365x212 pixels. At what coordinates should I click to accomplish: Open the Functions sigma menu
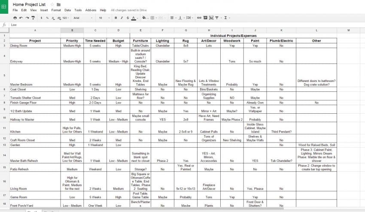click(226, 18)
